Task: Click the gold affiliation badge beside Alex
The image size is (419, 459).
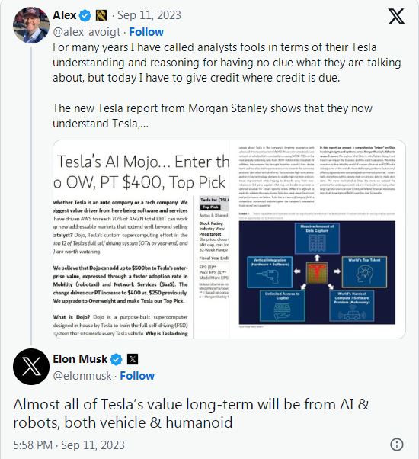Action: tap(101, 15)
